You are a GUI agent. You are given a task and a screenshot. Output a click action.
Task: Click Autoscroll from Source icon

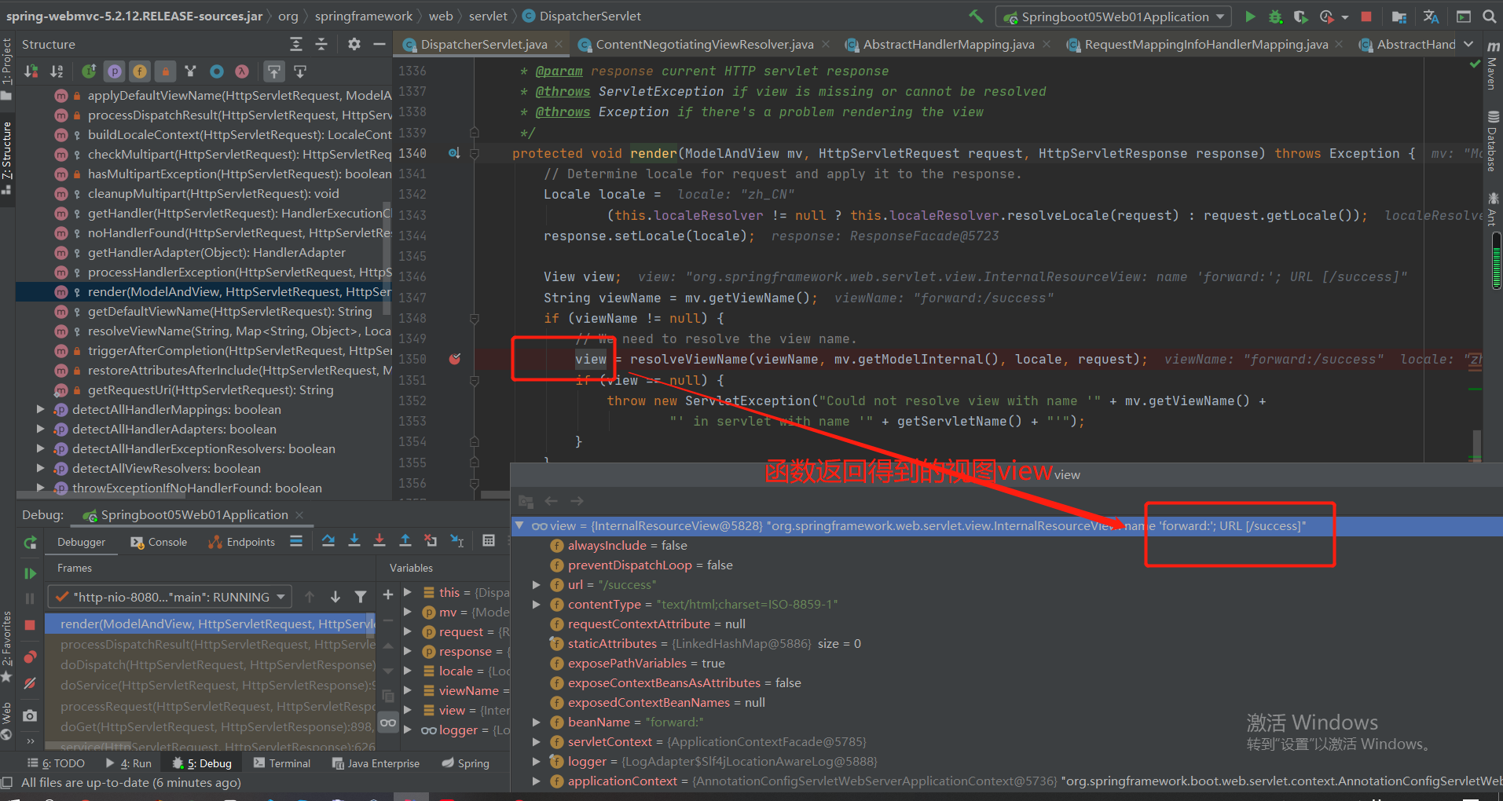[x=300, y=71]
